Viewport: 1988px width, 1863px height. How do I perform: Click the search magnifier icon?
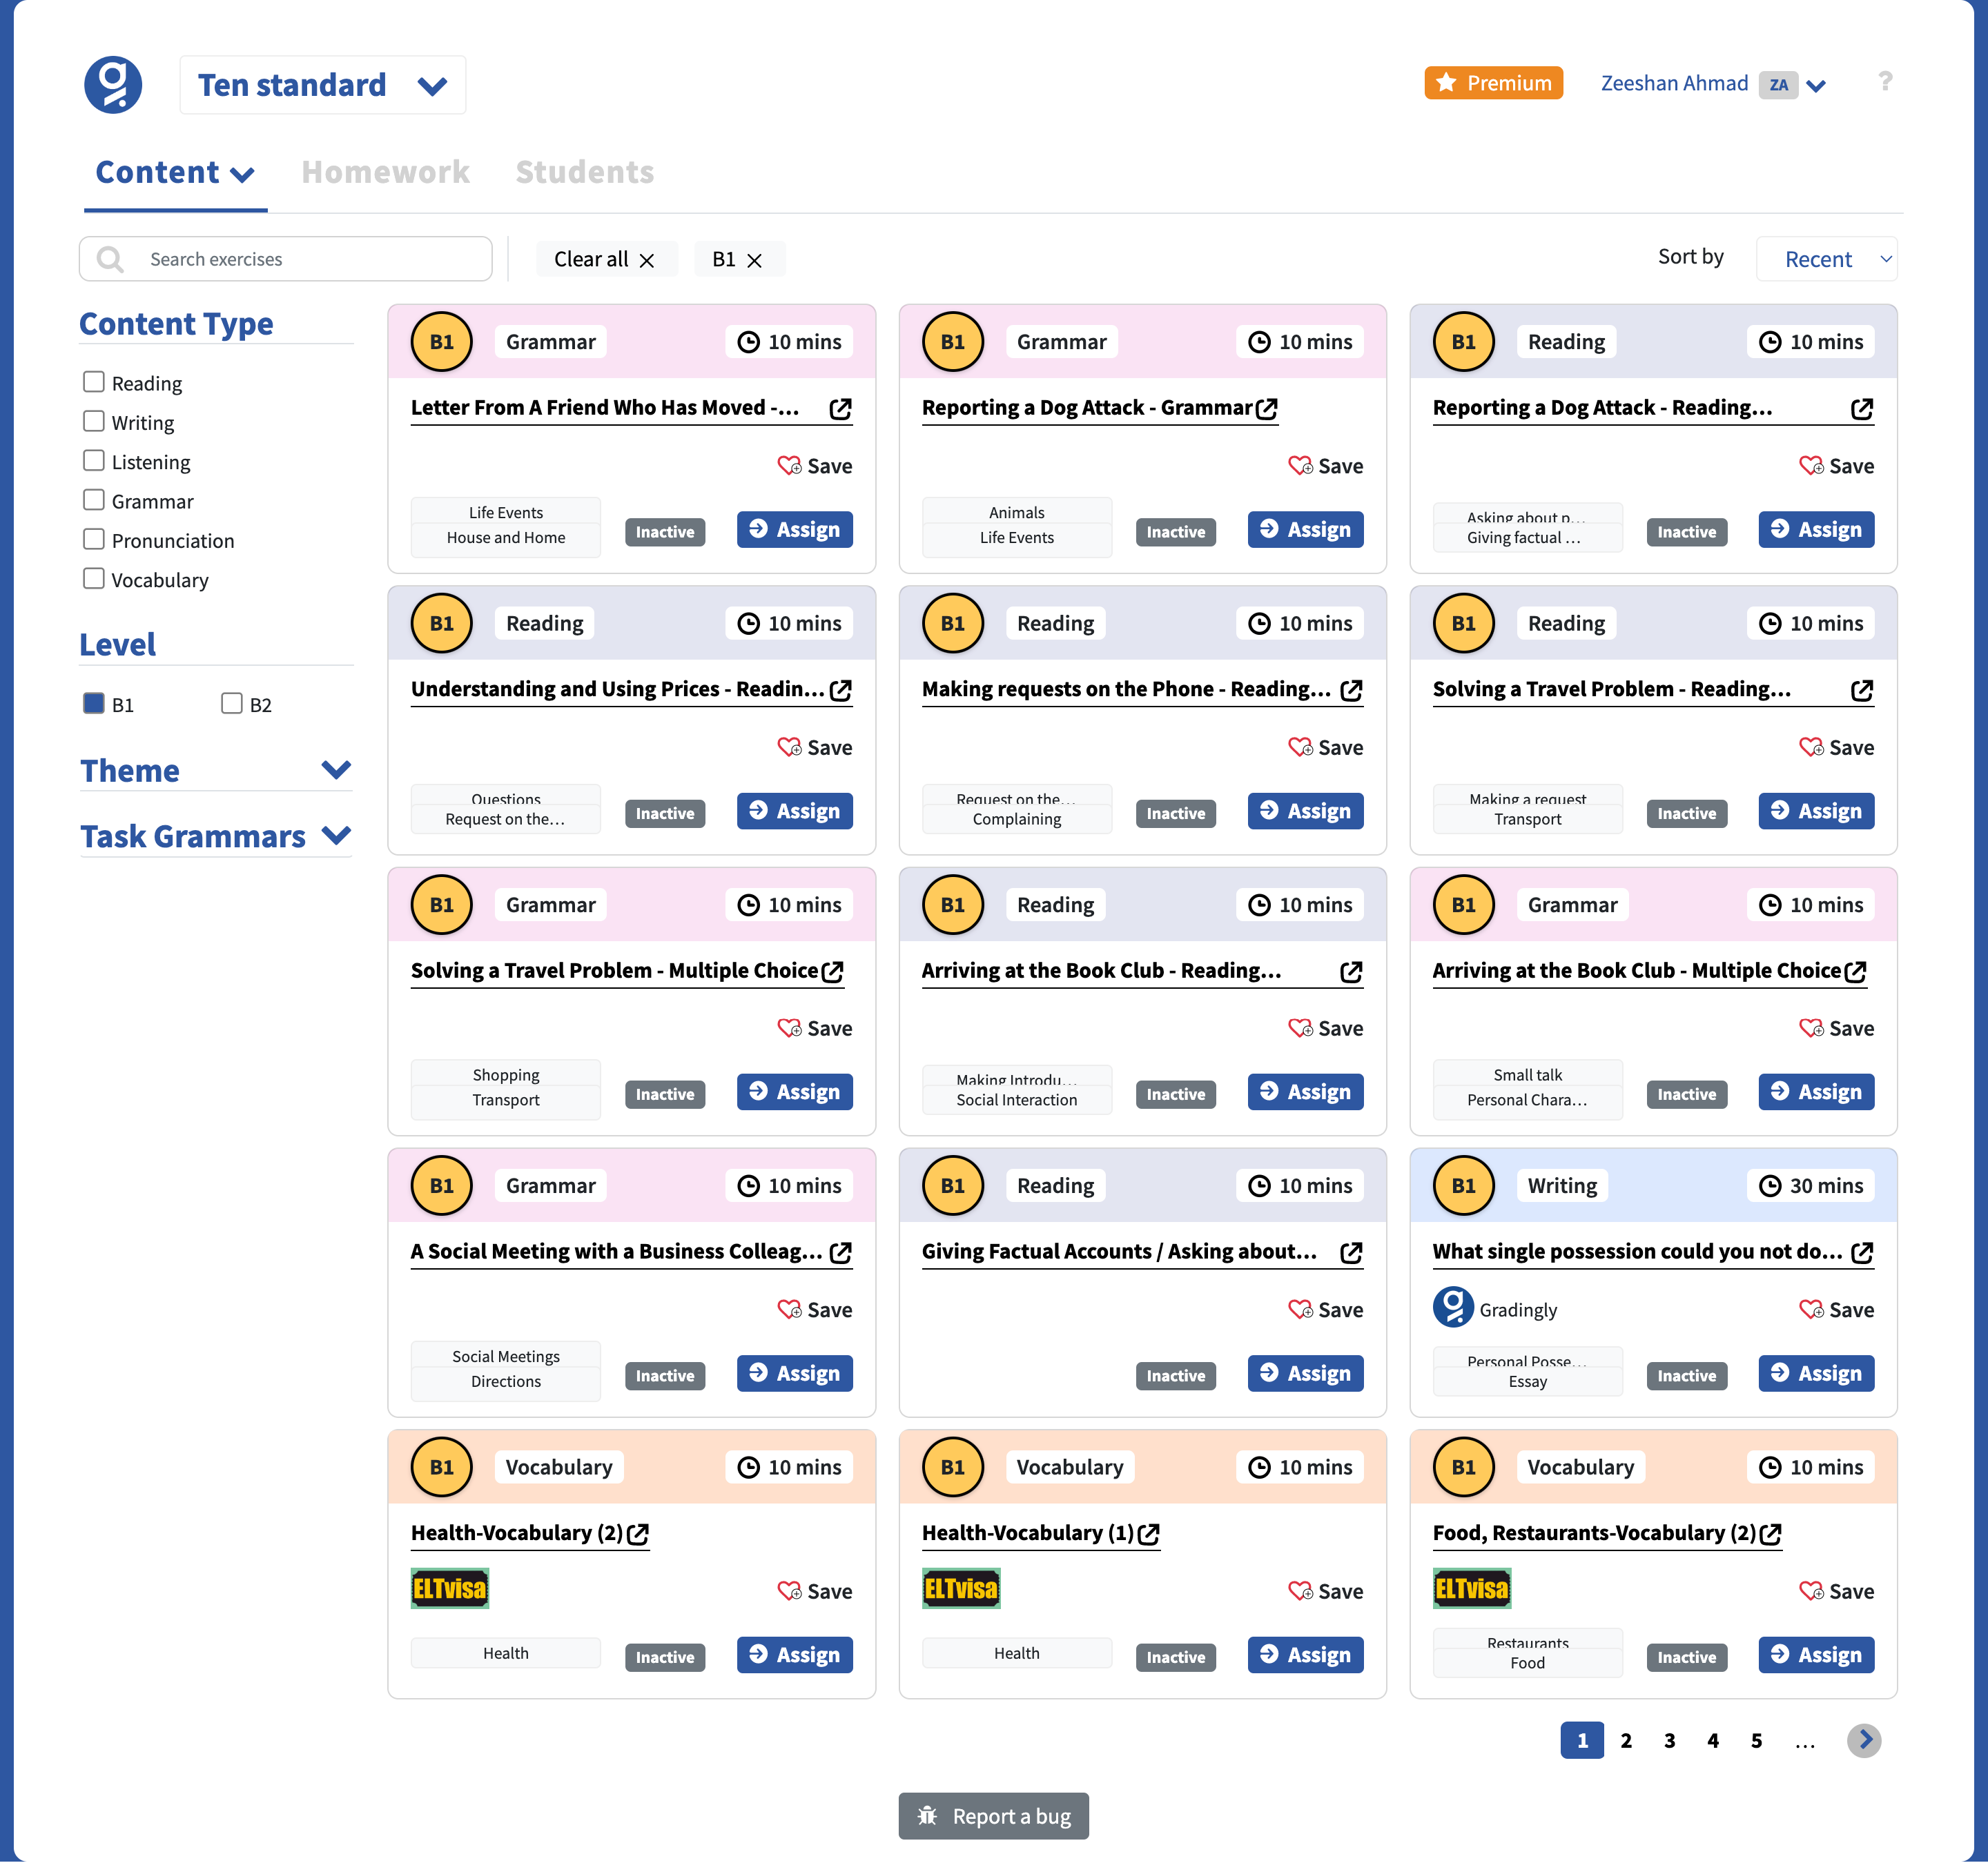tap(110, 260)
